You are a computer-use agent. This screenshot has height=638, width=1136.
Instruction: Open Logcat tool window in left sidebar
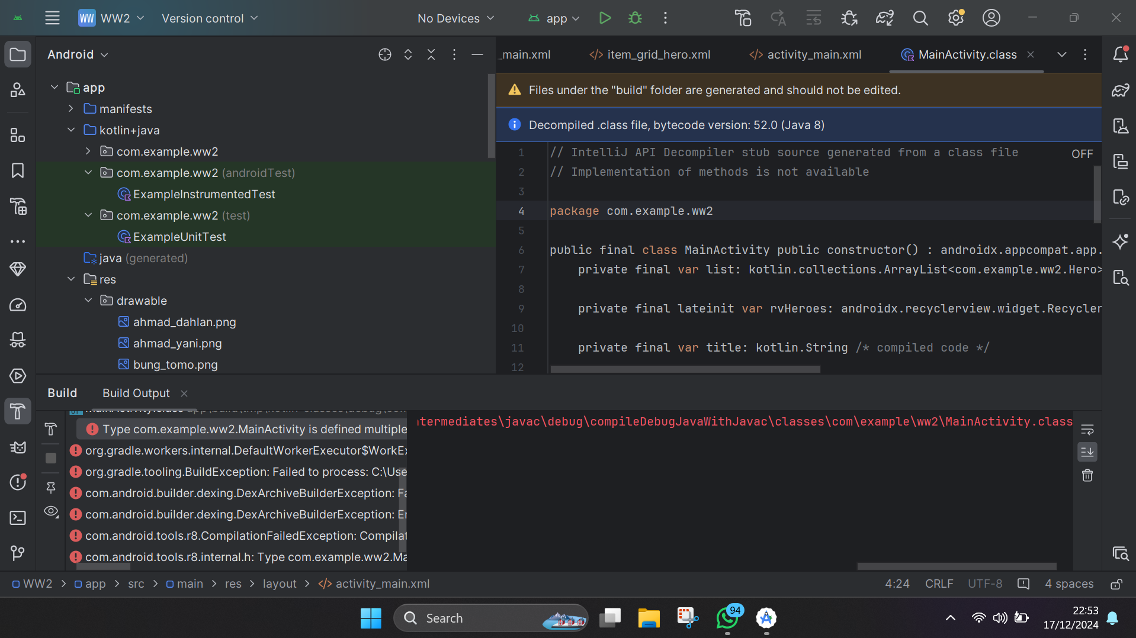[18, 447]
